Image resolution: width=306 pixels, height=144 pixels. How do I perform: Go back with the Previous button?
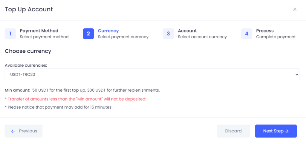(24, 131)
